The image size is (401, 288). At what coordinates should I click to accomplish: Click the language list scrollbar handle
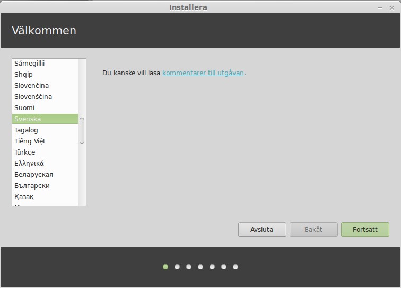(82, 131)
